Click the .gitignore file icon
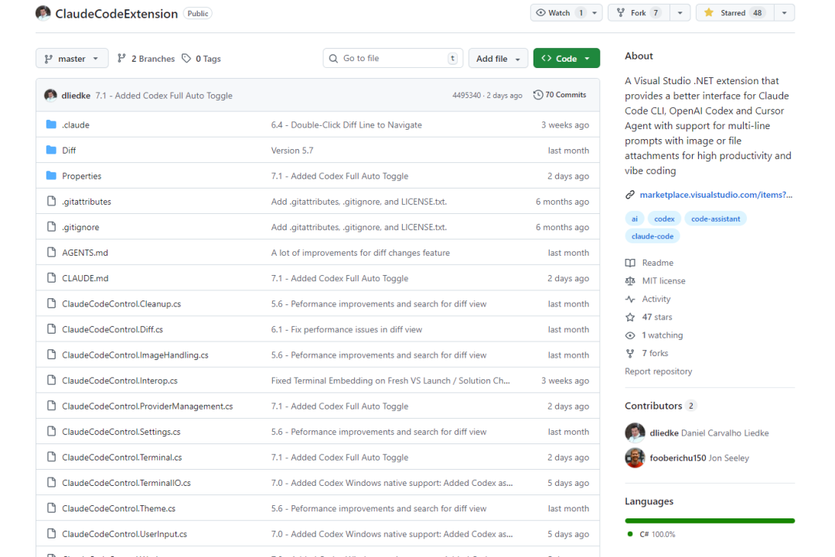Image resolution: width=835 pixels, height=557 pixels. click(51, 226)
